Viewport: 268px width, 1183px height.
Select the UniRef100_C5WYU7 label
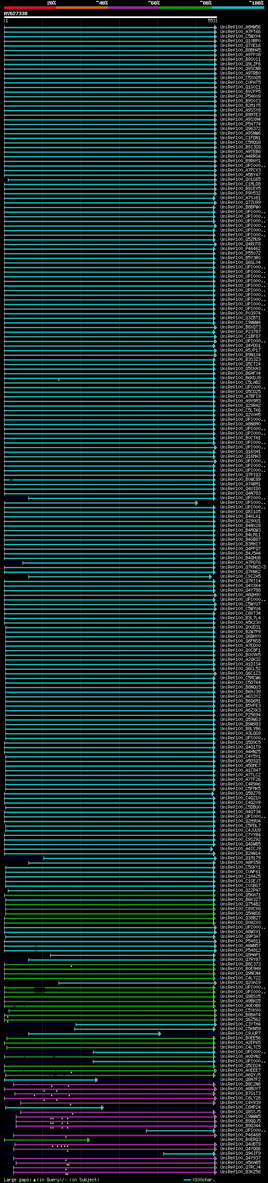click(240, 604)
